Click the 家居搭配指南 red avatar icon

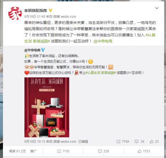15,14
